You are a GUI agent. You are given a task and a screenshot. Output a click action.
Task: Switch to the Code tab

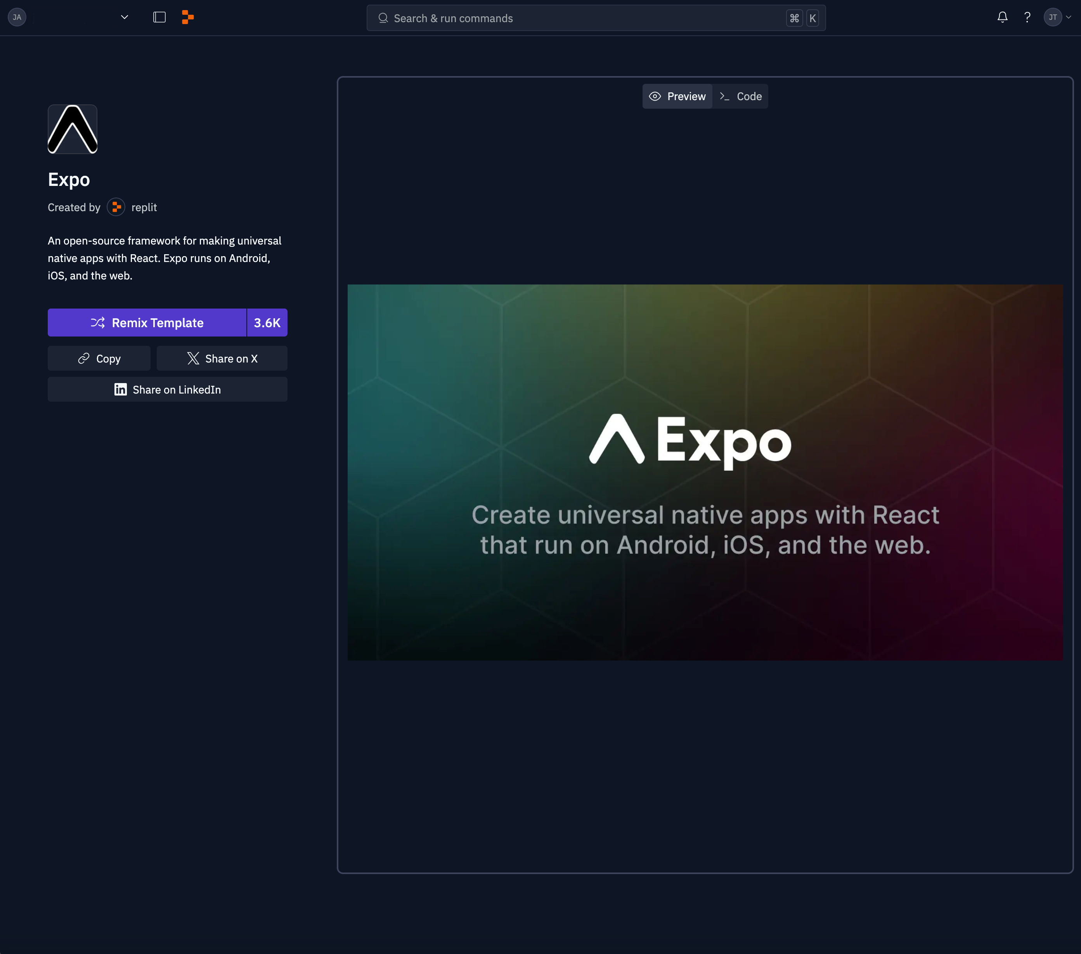[740, 96]
